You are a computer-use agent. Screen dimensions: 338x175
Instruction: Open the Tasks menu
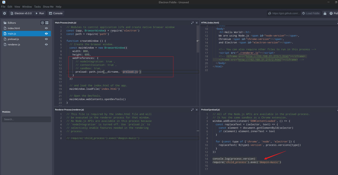[x=37, y=7]
